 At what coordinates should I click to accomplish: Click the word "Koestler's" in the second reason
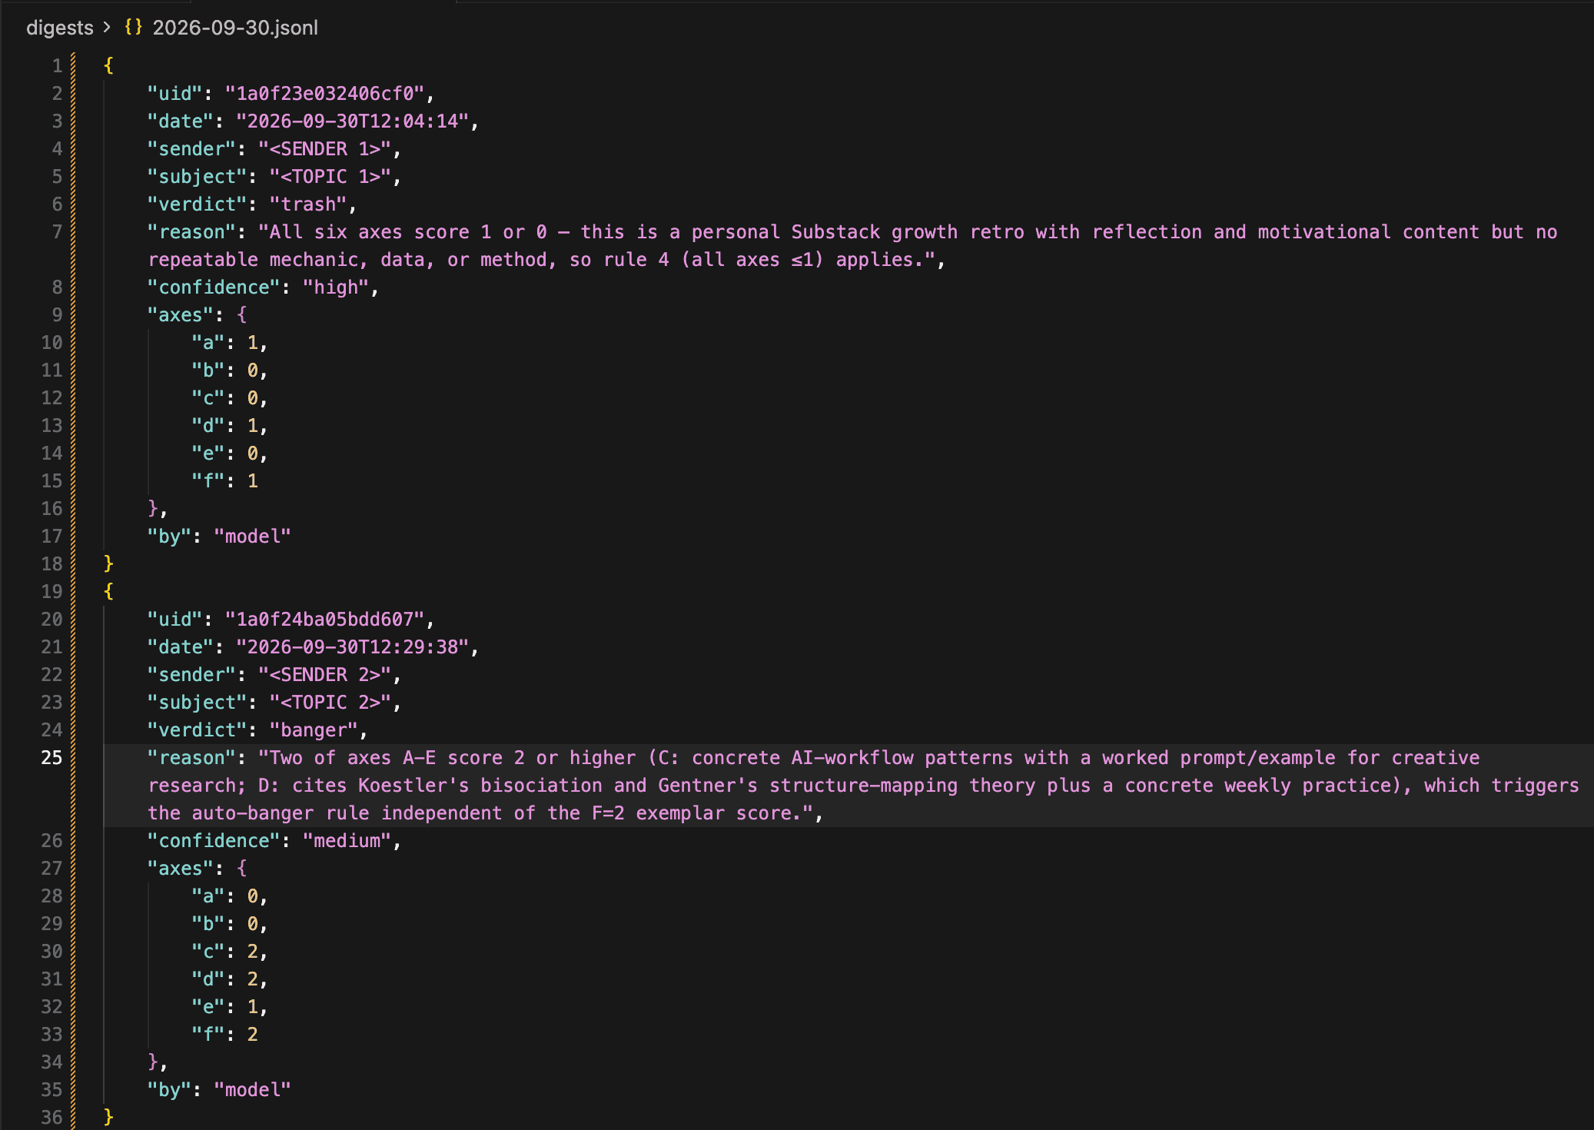(413, 786)
